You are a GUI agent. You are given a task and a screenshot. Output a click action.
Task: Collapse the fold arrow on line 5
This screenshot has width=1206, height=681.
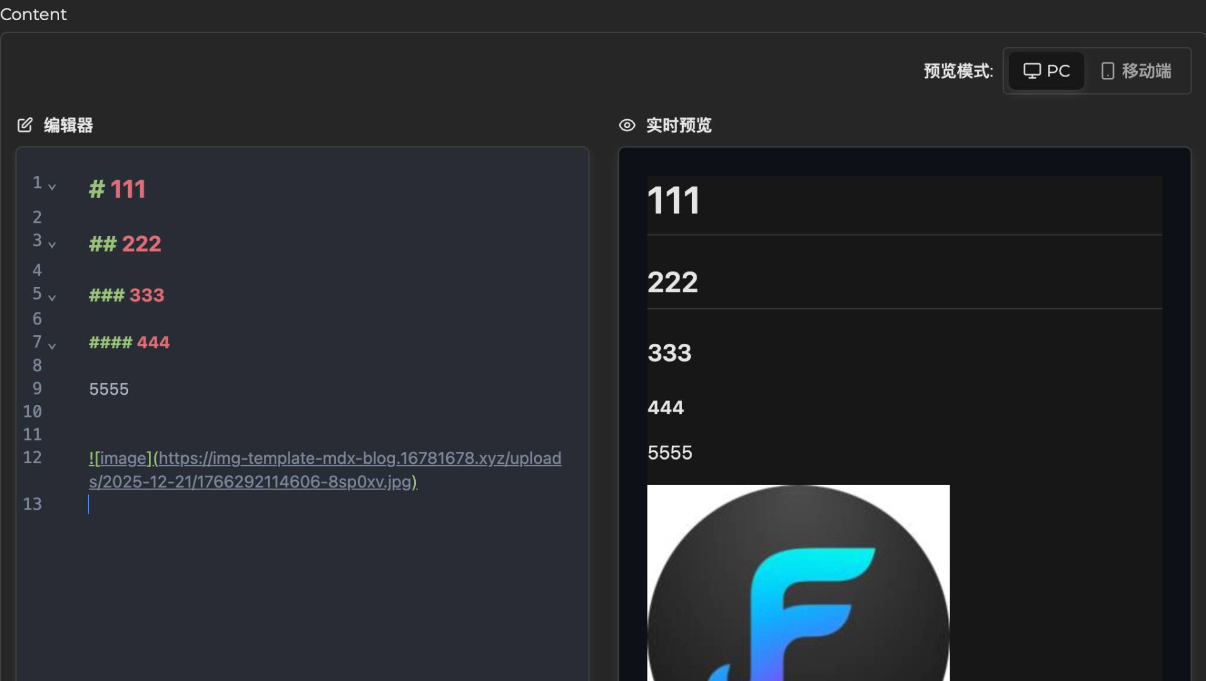(x=52, y=298)
